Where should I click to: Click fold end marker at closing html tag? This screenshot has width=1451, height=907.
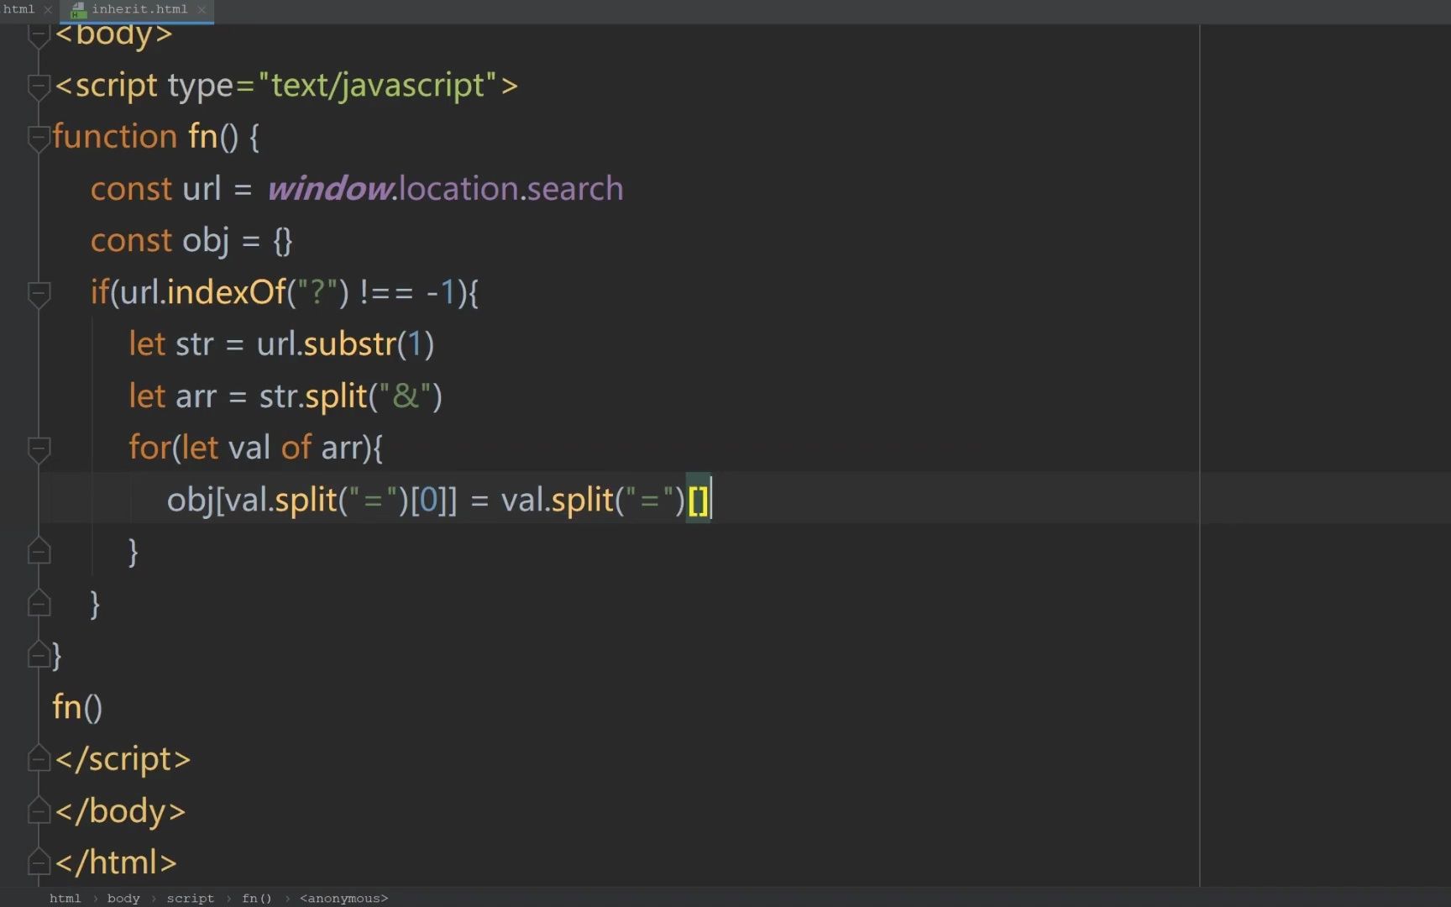tap(38, 862)
